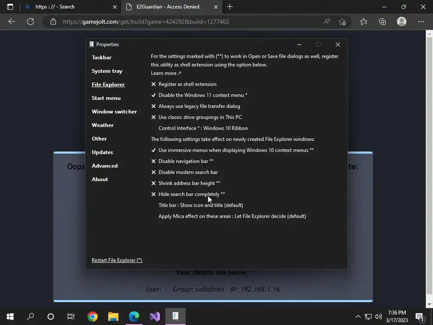The image size is (433, 325).
Task: Click the page scrollbar down arrow
Action: click(429, 304)
